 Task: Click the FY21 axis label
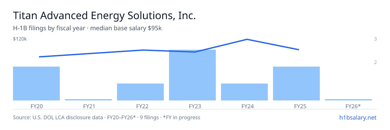coord(88,106)
